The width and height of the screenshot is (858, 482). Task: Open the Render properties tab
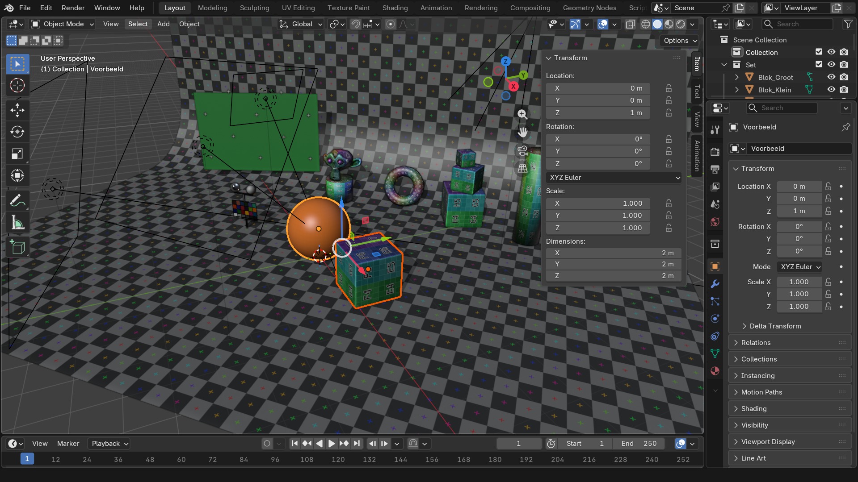[715, 152]
